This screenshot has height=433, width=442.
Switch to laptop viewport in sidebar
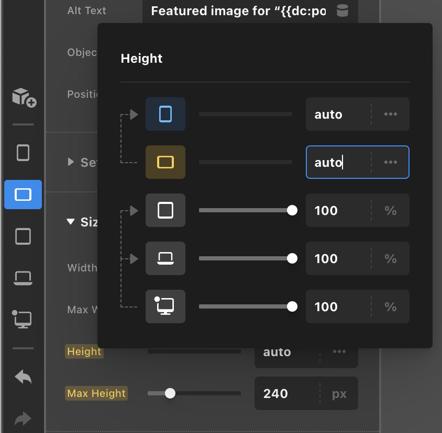23,278
